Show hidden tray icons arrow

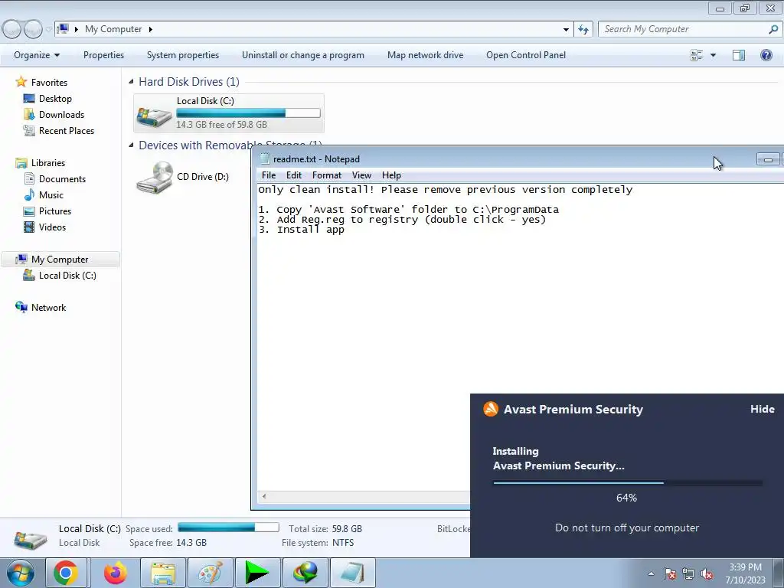click(651, 574)
